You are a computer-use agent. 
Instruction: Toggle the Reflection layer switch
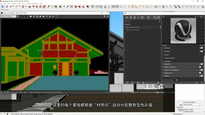click(201, 48)
